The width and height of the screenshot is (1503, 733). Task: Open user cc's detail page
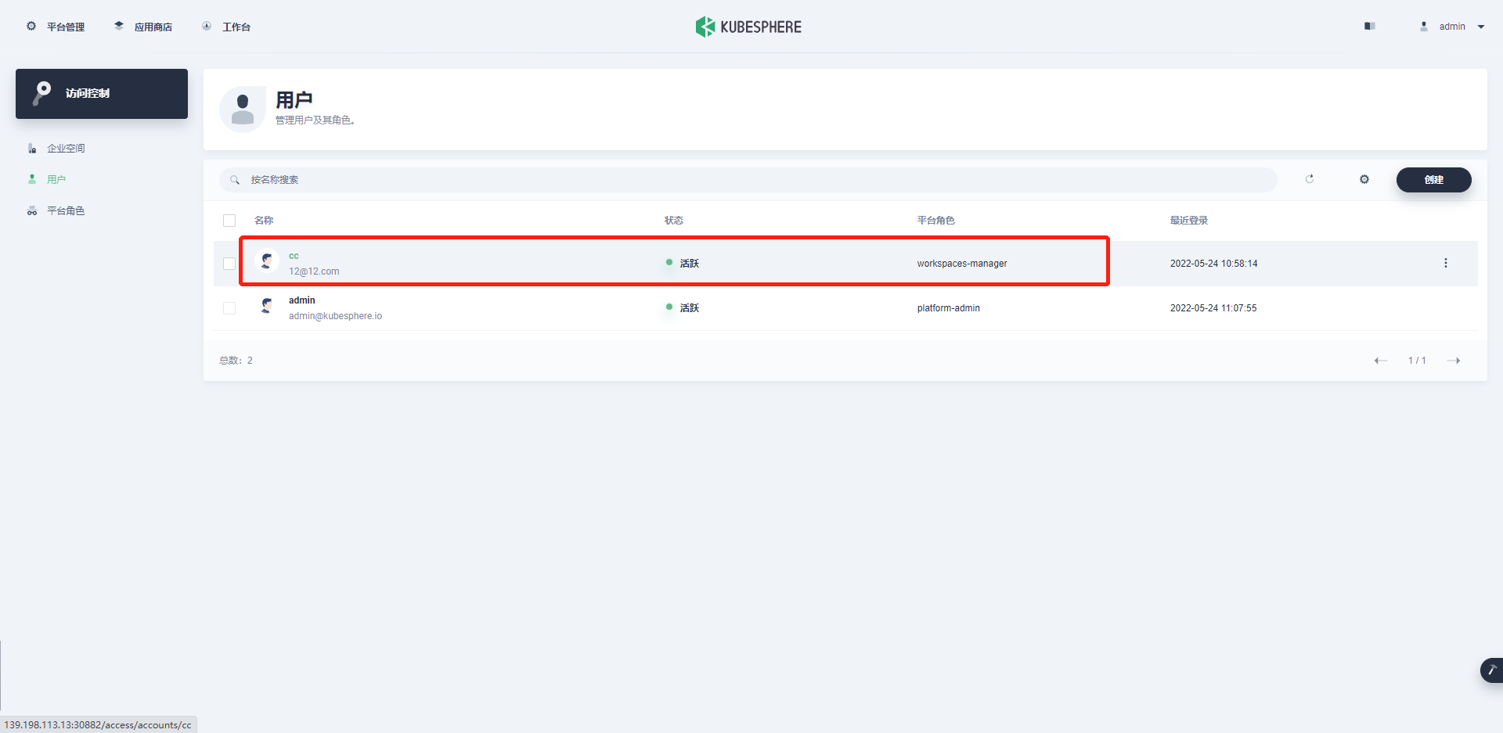point(294,256)
